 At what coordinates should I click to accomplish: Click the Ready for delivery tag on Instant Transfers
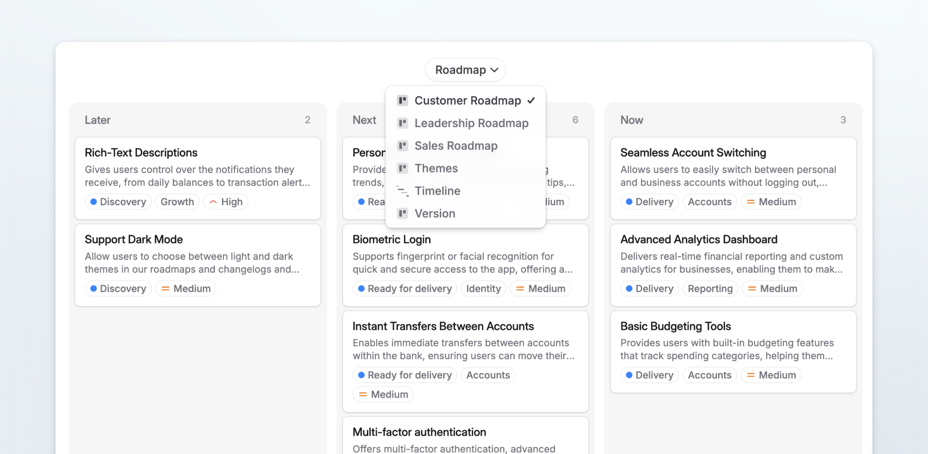point(404,375)
